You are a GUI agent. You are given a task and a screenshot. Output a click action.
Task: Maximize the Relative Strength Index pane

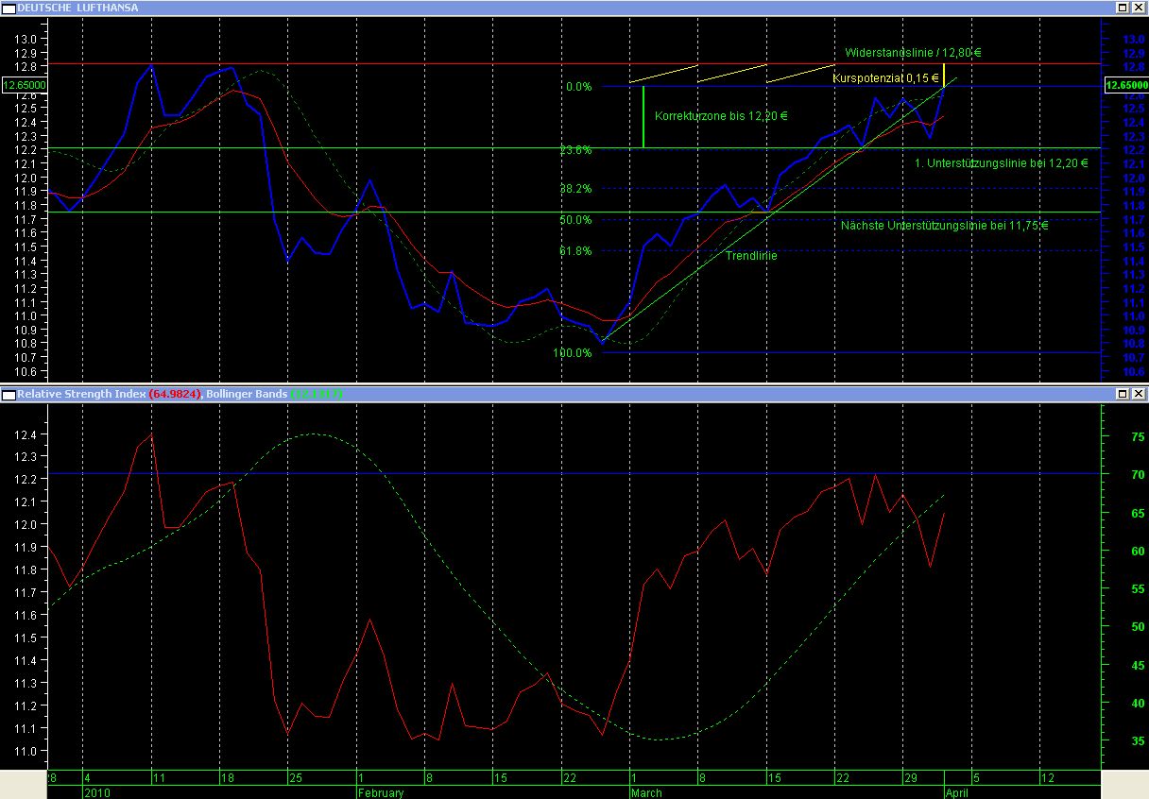(1123, 393)
